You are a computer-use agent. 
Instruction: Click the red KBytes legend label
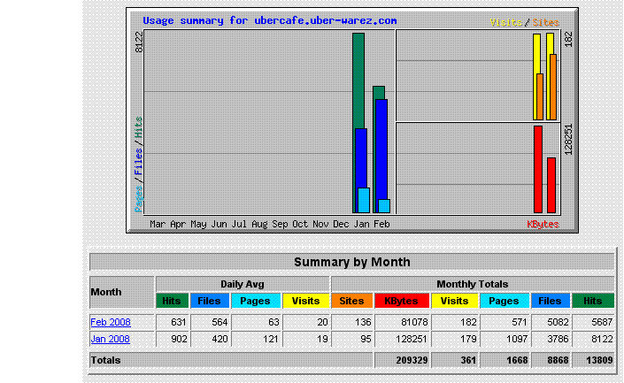[543, 225]
